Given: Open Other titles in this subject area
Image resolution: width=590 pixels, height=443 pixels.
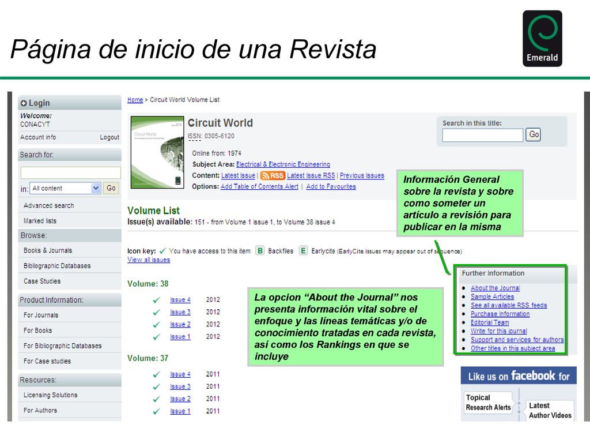Looking at the screenshot, I should click(x=513, y=348).
